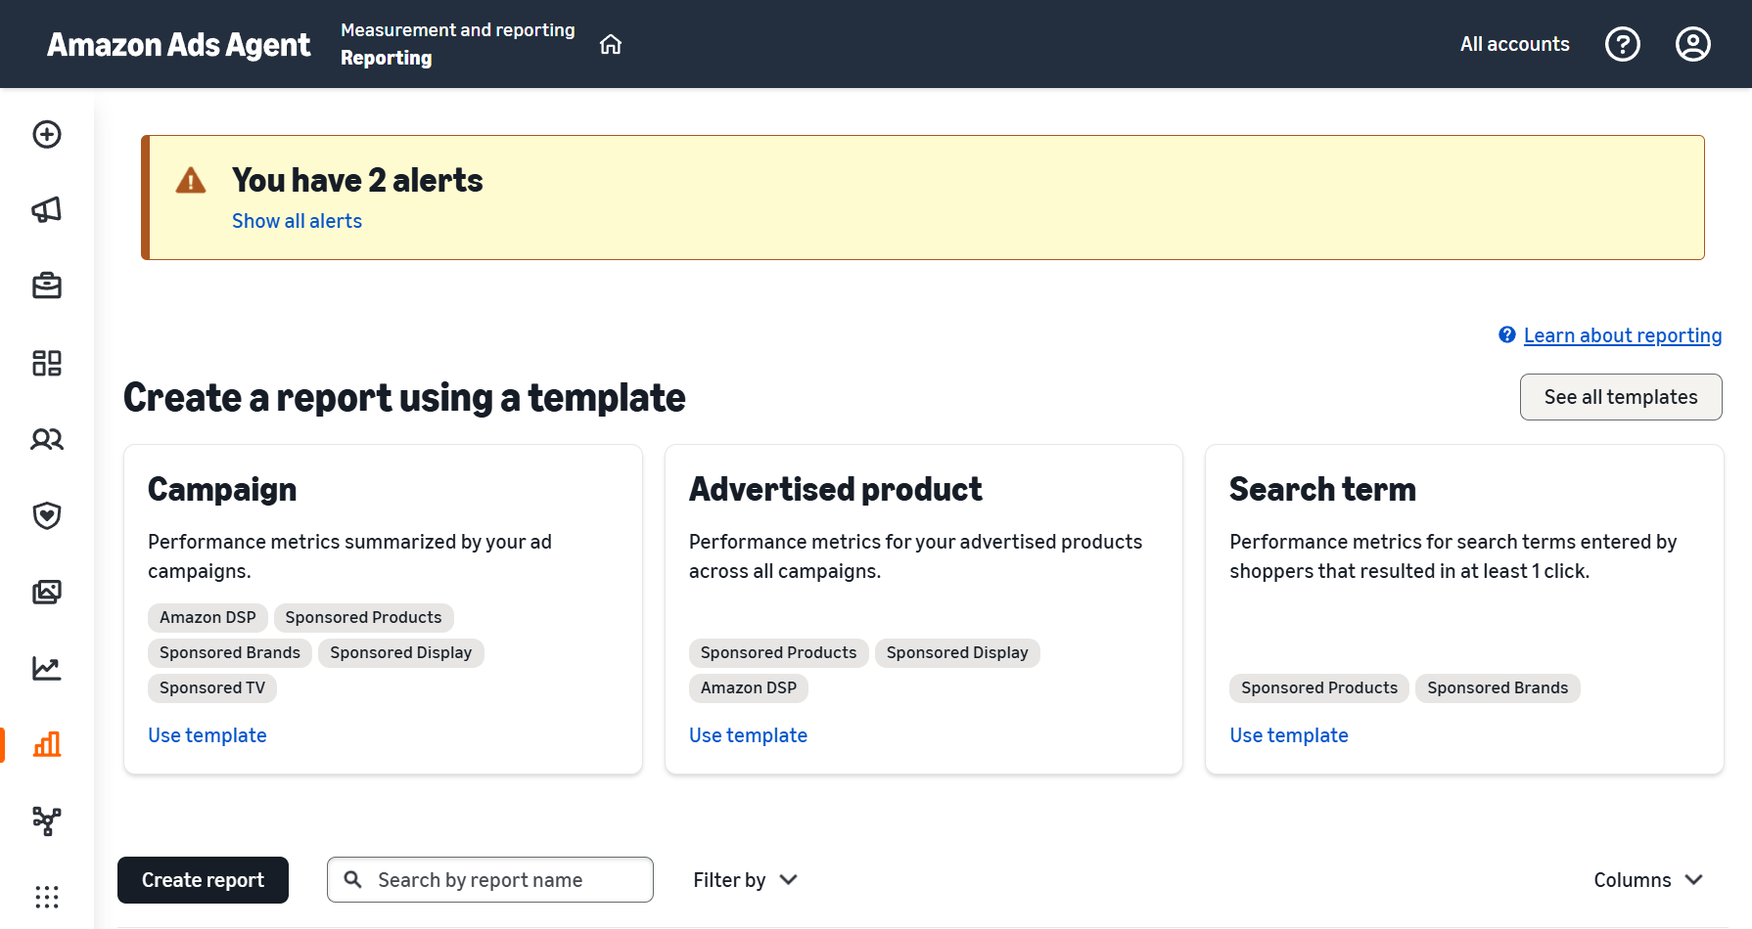Open the megaphone campaigns sidebar icon

pyautogui.click(x=47, y=209)
